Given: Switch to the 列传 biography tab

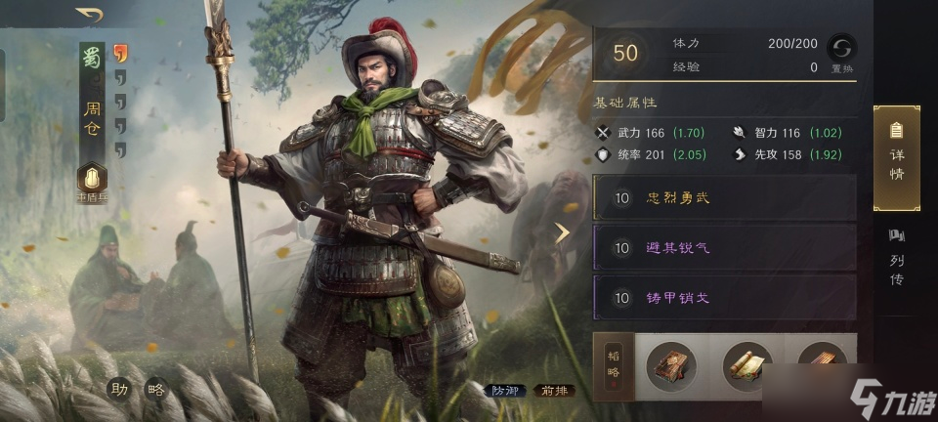Looking at the screenshot, I should [896, 258].
